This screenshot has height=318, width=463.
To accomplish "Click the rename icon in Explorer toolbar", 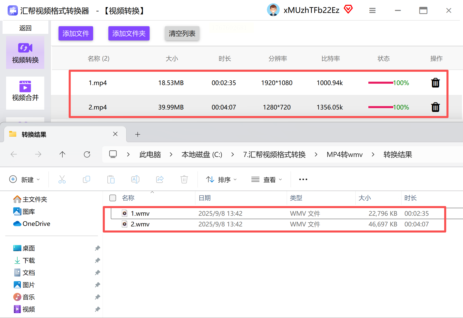I will pos(135,179).
